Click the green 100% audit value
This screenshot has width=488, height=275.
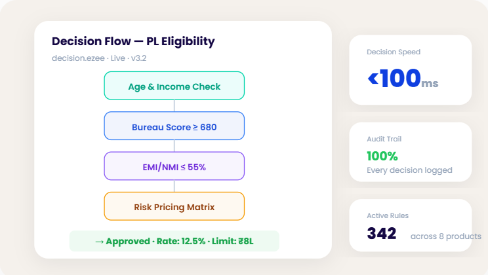[382, 156]
